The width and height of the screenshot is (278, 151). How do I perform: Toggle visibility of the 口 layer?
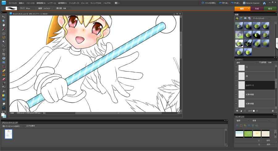tap(236, 67)
